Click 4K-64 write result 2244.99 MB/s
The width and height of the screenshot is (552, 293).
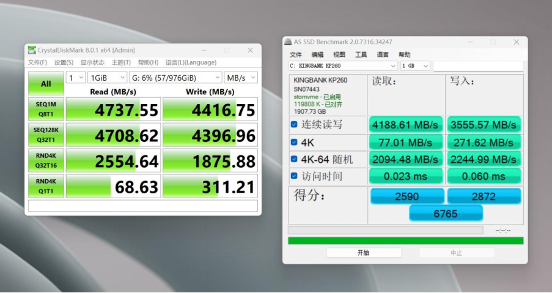tap(484, 159)
